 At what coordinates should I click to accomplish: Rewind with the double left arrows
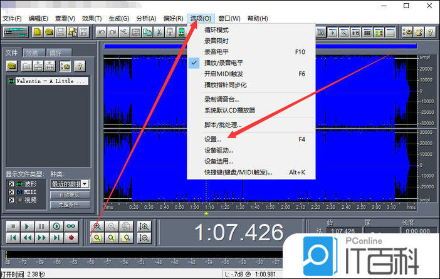[x=27, y=238]
